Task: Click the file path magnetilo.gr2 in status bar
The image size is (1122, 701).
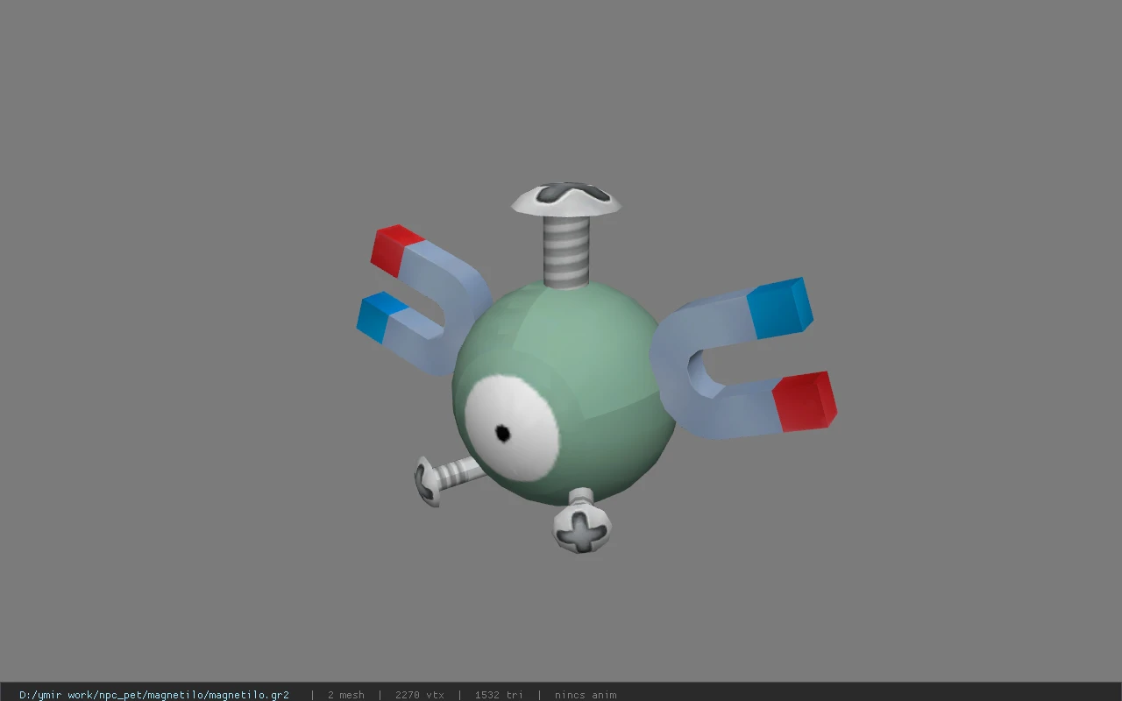Action: pos(154,695)
